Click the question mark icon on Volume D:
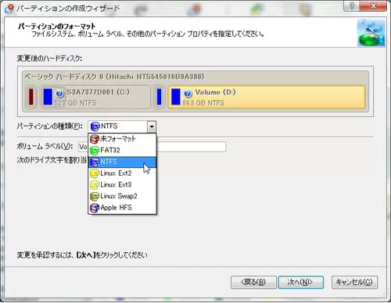Viewport: 391px width, 303px height. (x=188, y=93)
